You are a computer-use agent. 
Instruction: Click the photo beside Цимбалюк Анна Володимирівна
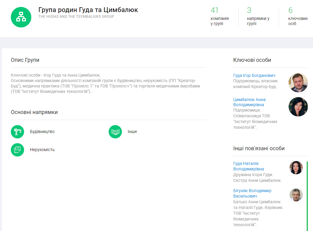(x=298, y=107)
